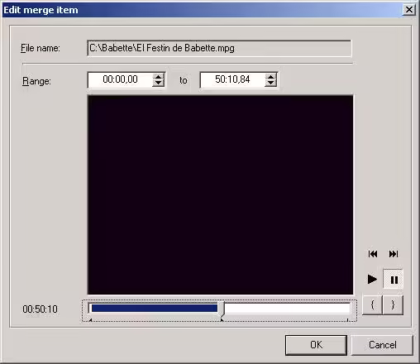Image resolution: width=420 pixels, height=364 pixels.
Task: Pause the video preview
Action: click(394, 280)
